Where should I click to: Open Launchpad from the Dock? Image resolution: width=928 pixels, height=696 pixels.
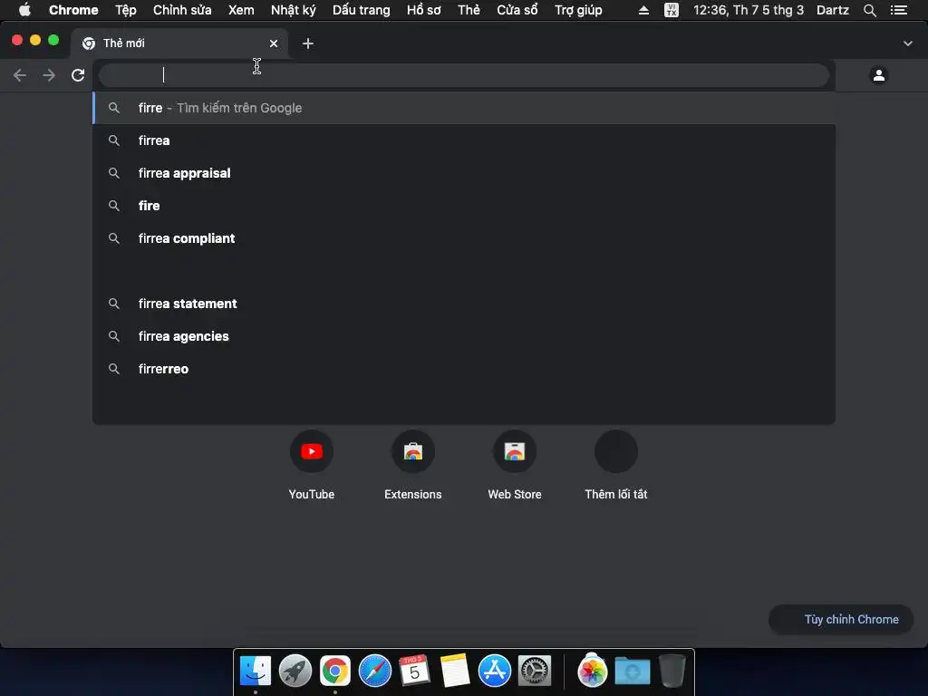click(x=295, y=671)
